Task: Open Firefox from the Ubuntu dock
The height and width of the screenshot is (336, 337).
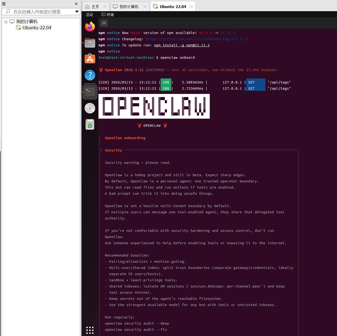Action: tap(90, 26)
